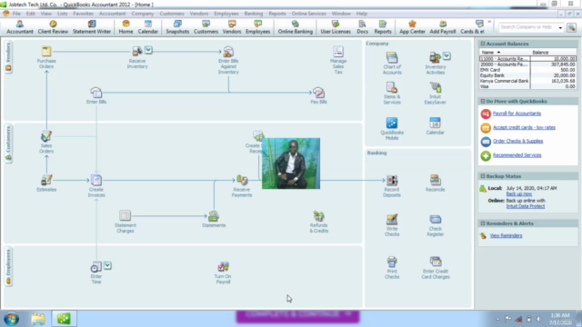Open the View Reminders link
The height and width of the screenshot is (327, 582).
point(506,235)
